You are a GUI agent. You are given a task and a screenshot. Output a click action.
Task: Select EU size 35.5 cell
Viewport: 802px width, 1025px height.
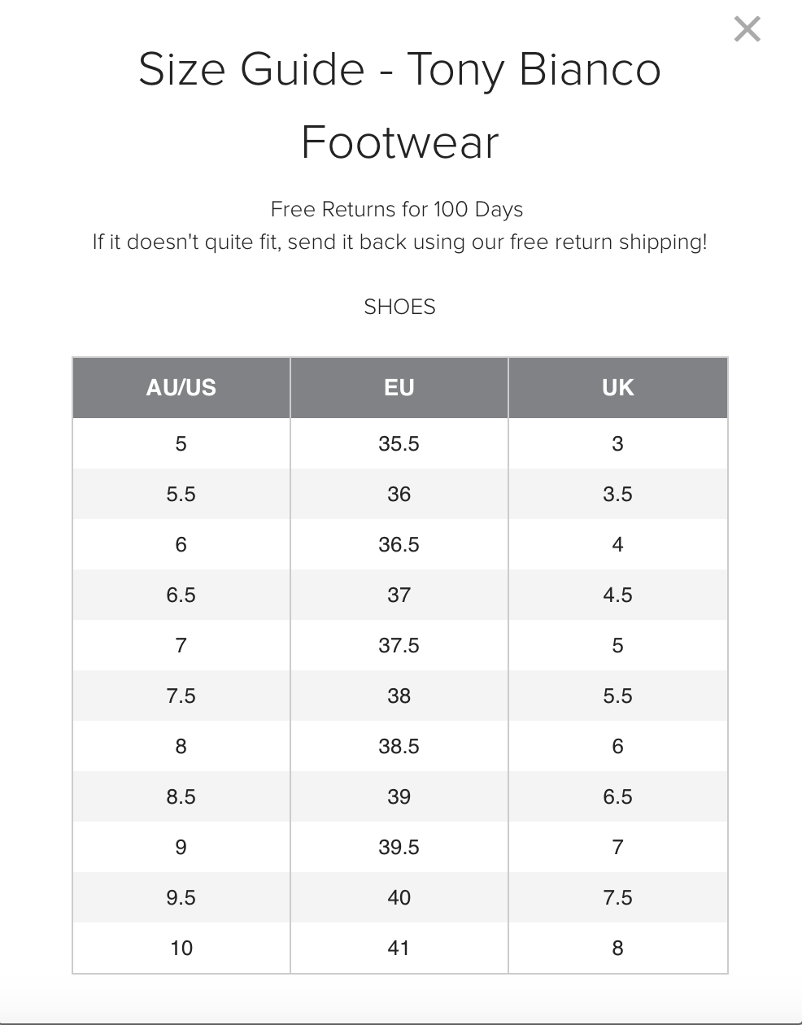pos(399,443)
